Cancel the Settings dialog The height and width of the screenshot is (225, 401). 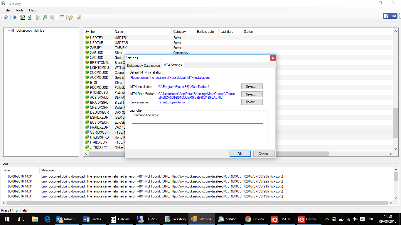[x=264, y=154]
